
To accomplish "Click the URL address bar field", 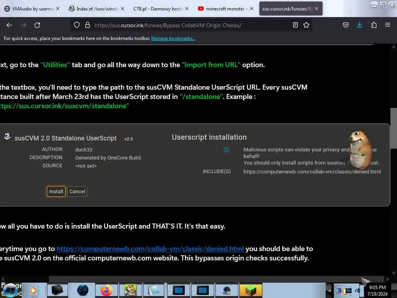I will click(x=191, y=25).
